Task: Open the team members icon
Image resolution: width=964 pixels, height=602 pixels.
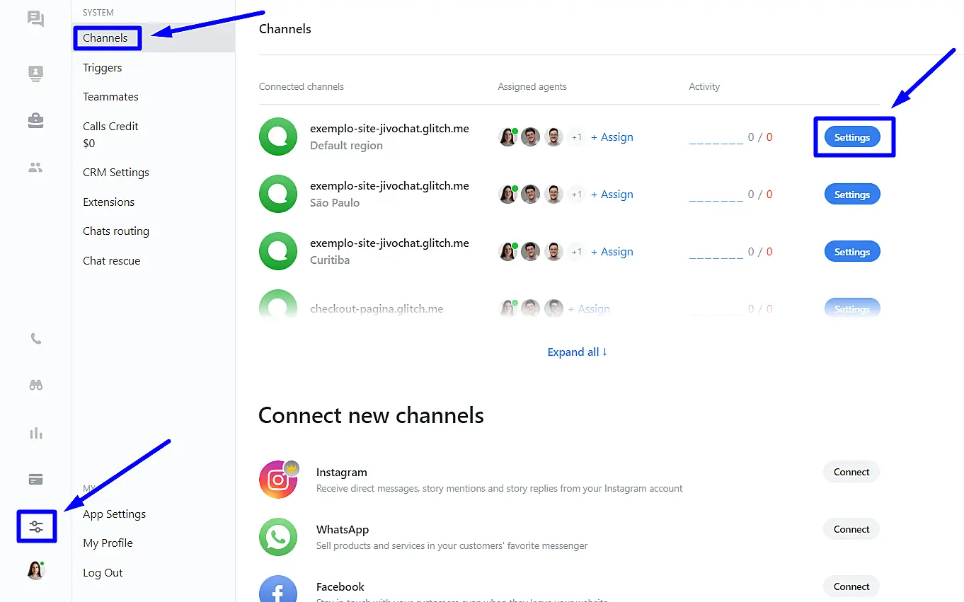Action: [35, 168]
